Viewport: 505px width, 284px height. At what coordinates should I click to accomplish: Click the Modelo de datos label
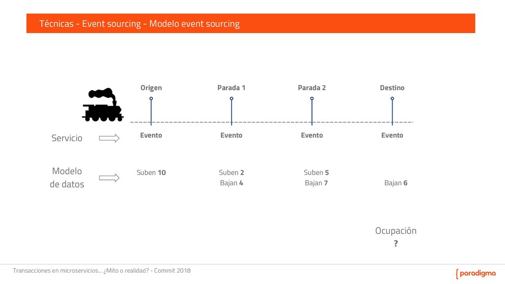[67, 177]
